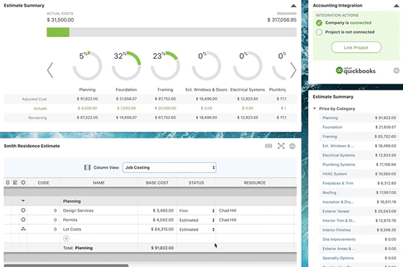Collapse the Planning group in the table

tap(24, 200)
